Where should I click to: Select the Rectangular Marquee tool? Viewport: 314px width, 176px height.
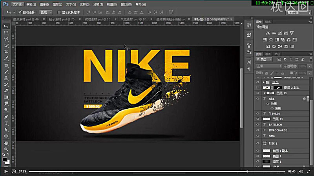6,33
